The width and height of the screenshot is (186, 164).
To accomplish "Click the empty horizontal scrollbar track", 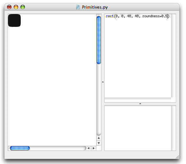I will coord(57,148).
